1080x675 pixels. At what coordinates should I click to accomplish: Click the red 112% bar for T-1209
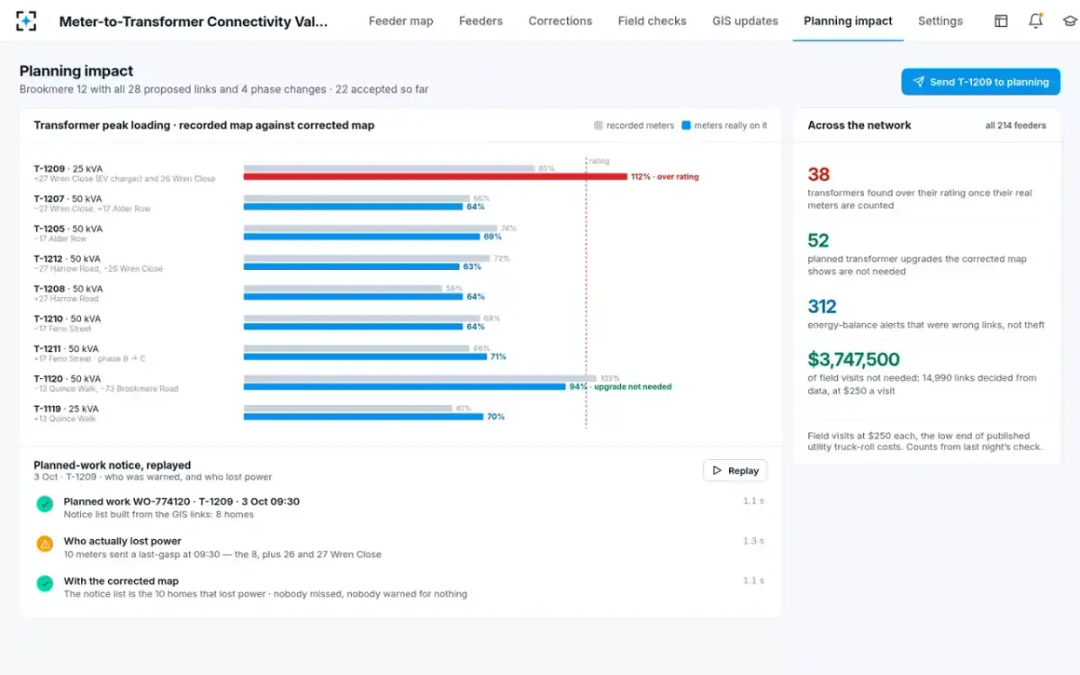435,176
